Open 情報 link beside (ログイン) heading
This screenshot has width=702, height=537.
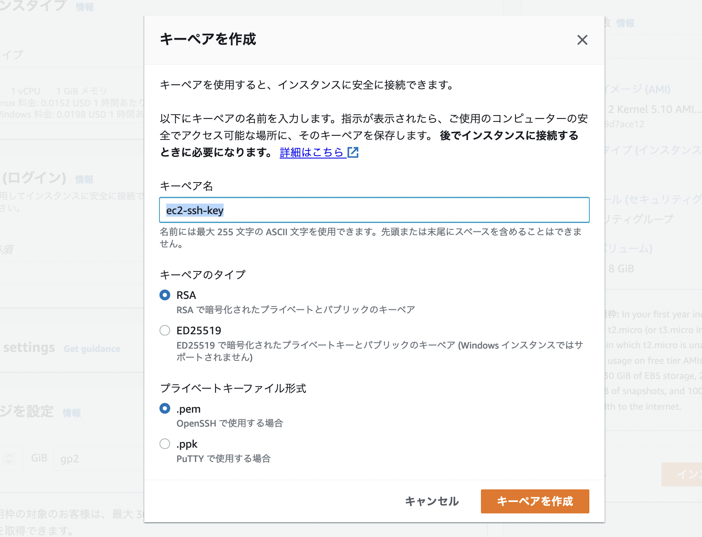pos(84,180)
